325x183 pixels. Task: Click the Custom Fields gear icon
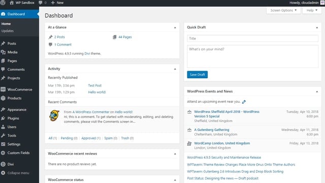[3, 153]
